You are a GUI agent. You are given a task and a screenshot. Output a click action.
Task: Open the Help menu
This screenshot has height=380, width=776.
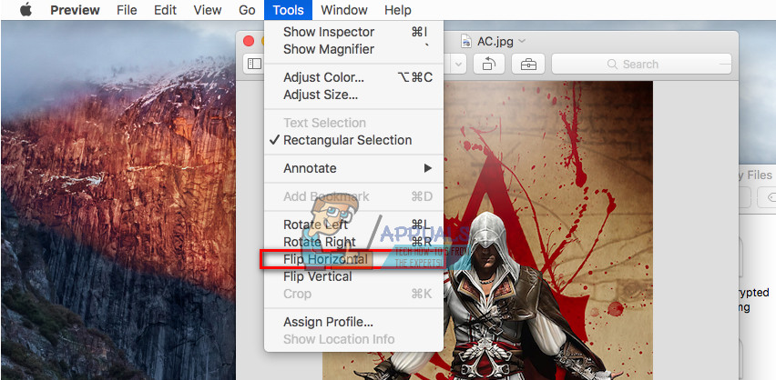(397, 10)
